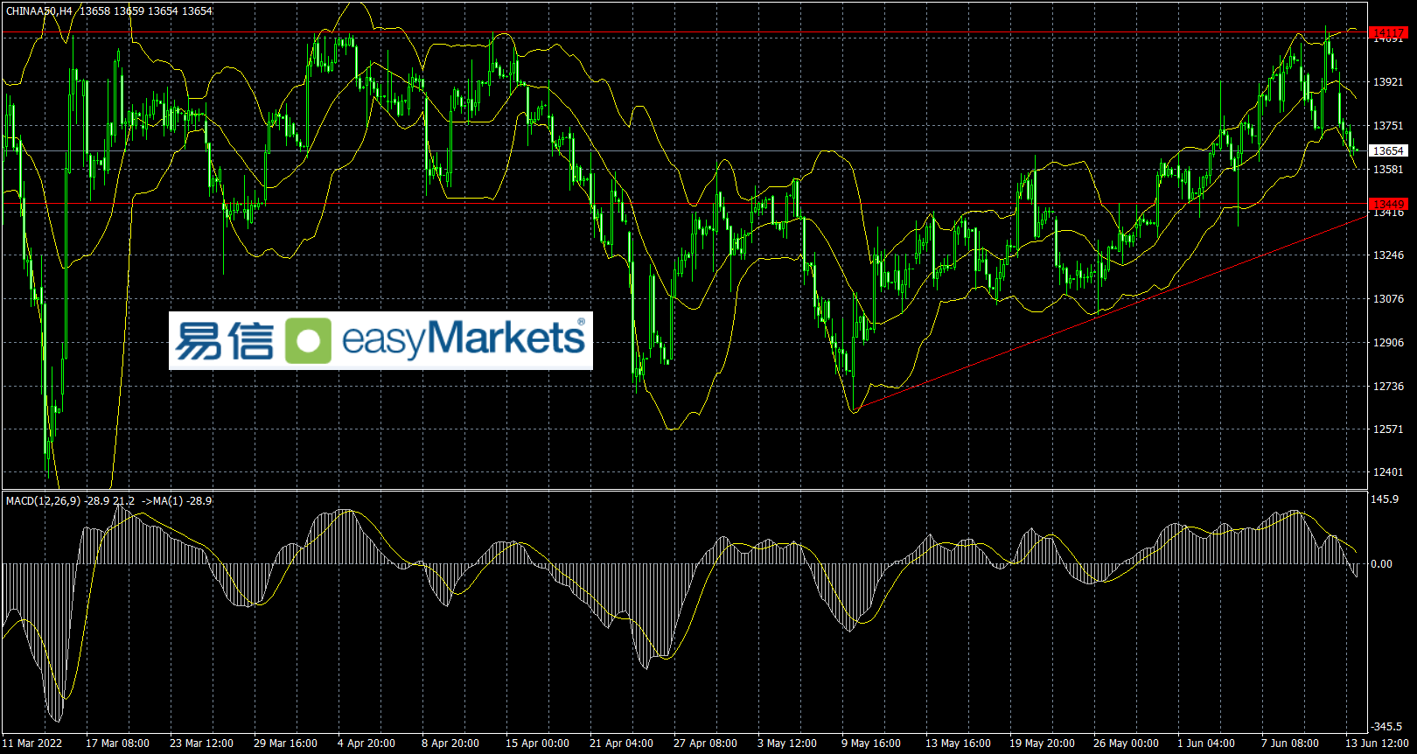The image size is (1417, 754).
Task: Click the 1 Jun 04:00 time label
Action: tap(1206, 744)
